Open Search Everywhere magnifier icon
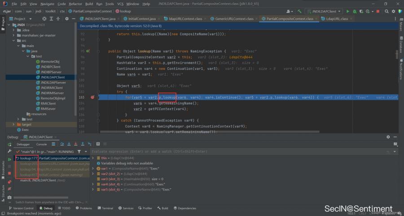Screen dimensions: 404x216 click(x=386, y=11)
